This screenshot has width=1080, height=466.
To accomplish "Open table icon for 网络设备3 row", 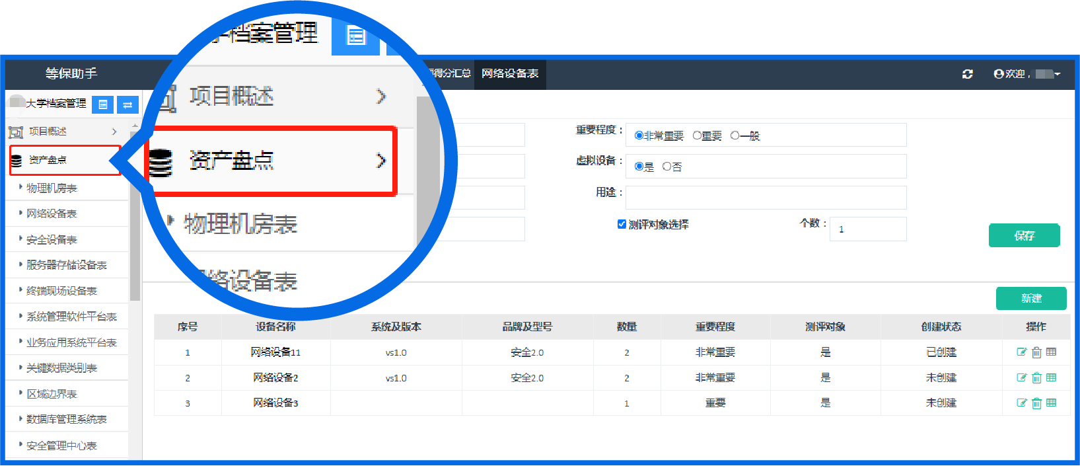I will pyautogui.click(x=1052, y=403).
